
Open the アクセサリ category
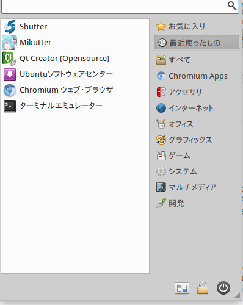pos(197,92)
